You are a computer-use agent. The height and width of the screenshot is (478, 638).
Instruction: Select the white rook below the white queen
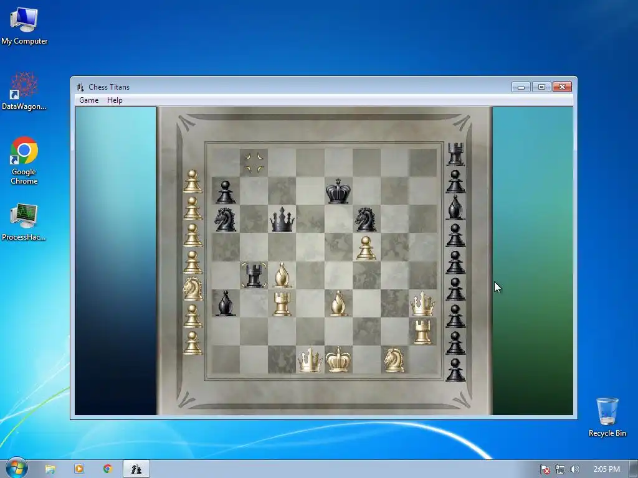tap(422, 332)
